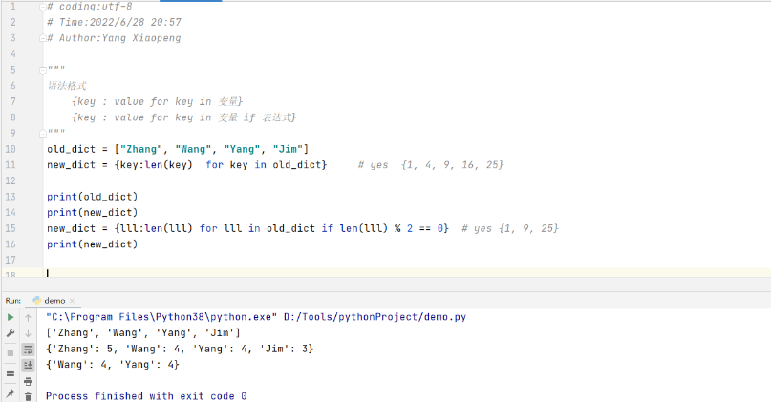Screen dimensions: 771x403
Task: Place cursor on empty line 18
Action: click(407, 272)
